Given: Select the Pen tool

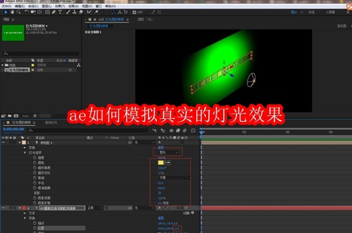Looking at the screenshot, I should click(54, 12).
